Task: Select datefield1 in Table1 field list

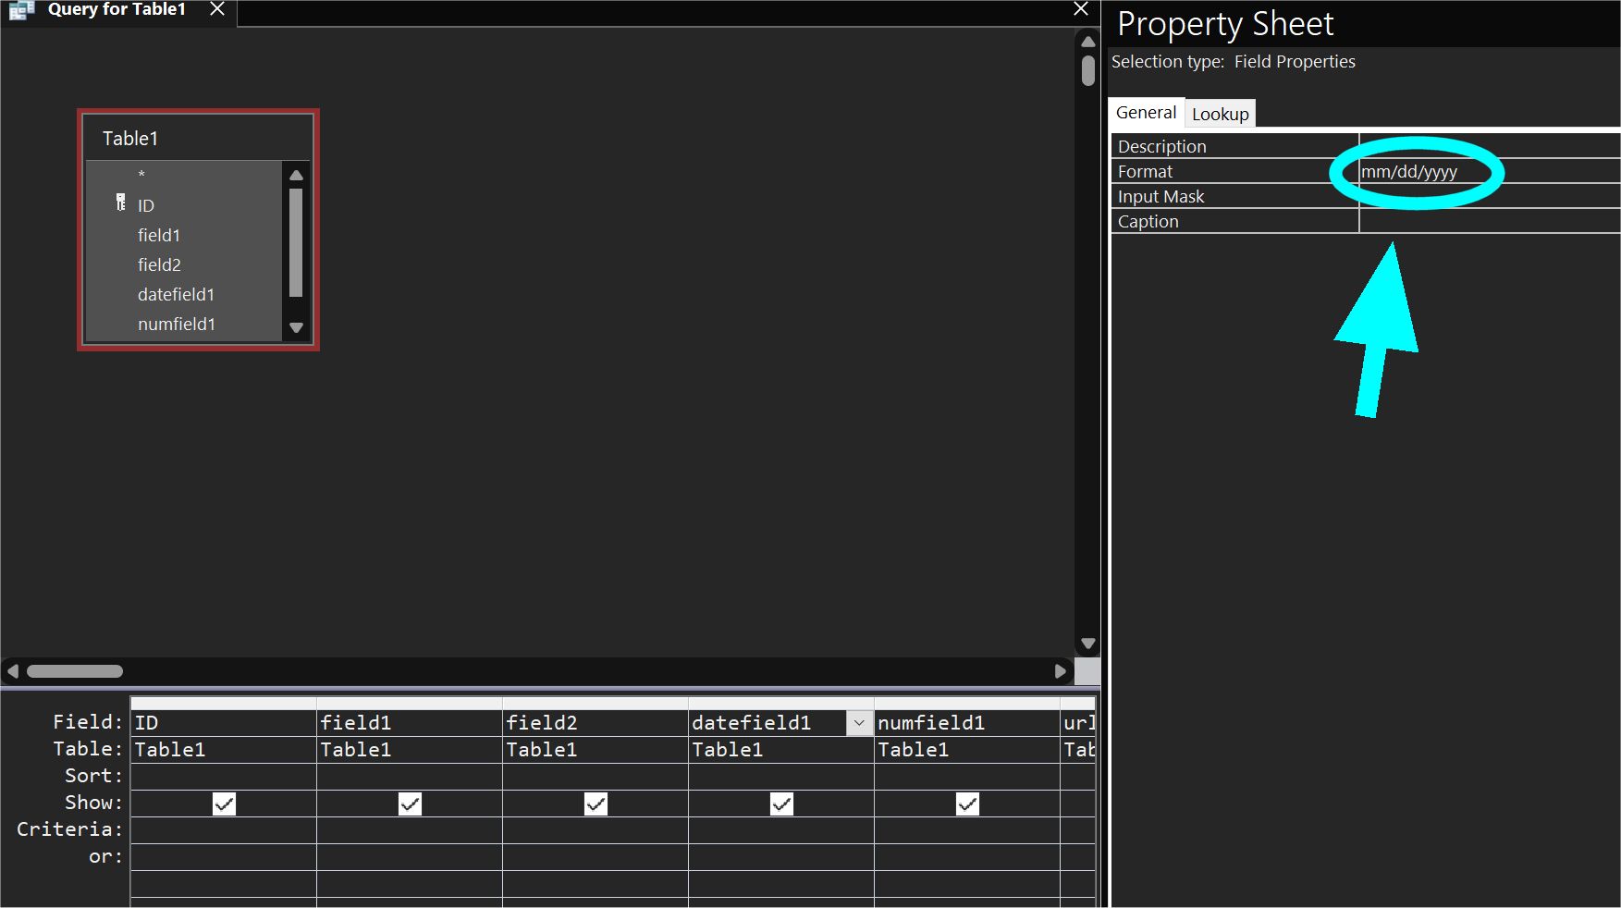Action: [176, 295]
